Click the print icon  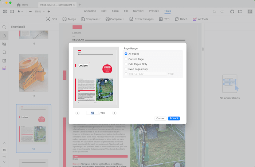(x=232, y=11)
